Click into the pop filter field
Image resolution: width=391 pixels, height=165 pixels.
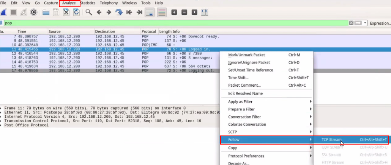click(176, 23)
